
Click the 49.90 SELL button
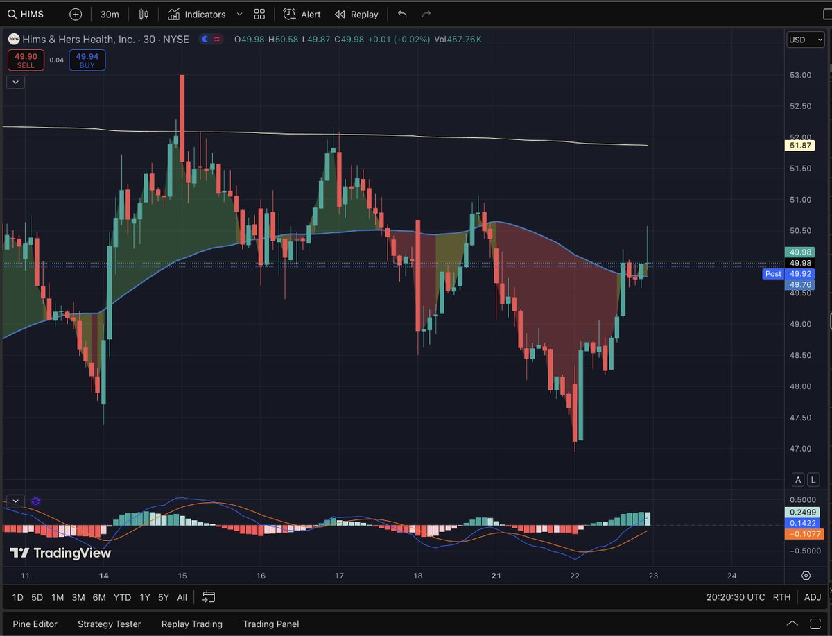(26, 60)
